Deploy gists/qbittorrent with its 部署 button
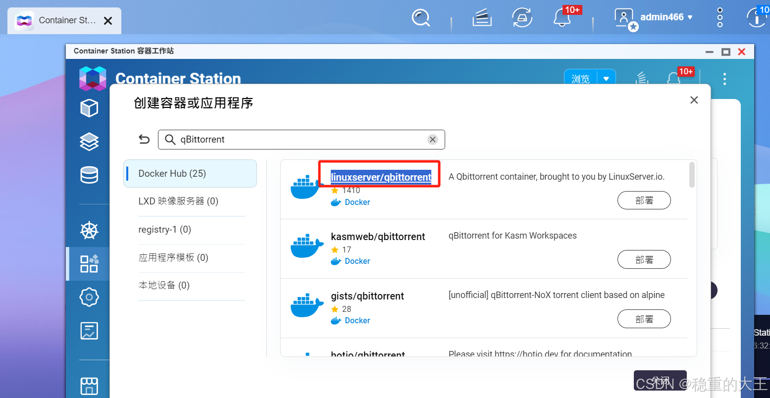770x398 pixels. tap(644, 319)
